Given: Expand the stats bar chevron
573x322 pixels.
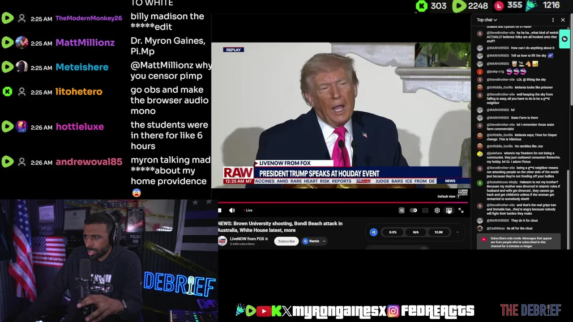Looking at the screenshot, I should (x=457, y=232).
